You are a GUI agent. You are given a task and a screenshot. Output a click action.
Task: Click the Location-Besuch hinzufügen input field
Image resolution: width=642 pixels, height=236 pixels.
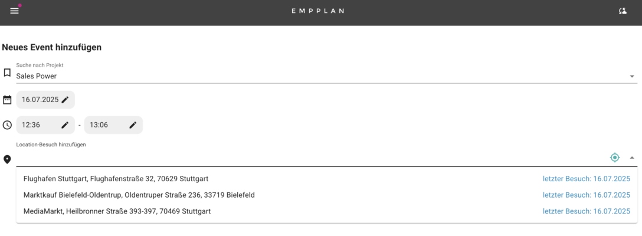(311, 158)
